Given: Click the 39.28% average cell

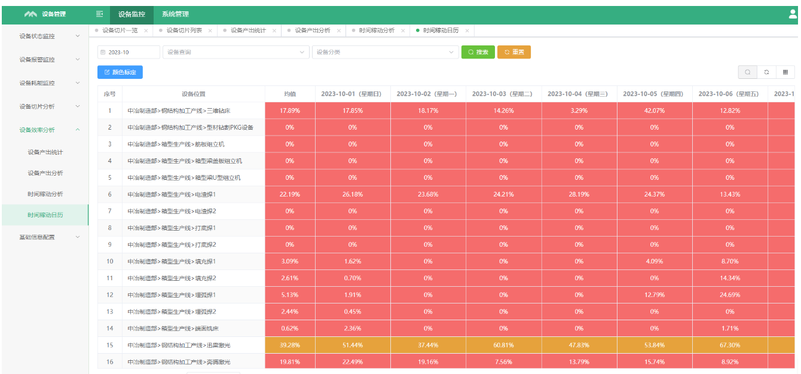Looking at the screenshot, I should click(x=290, y=345).
